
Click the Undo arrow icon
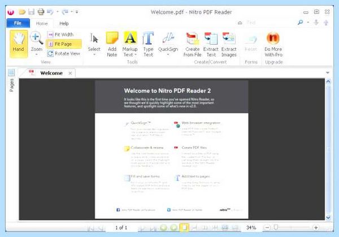(50, 12)
